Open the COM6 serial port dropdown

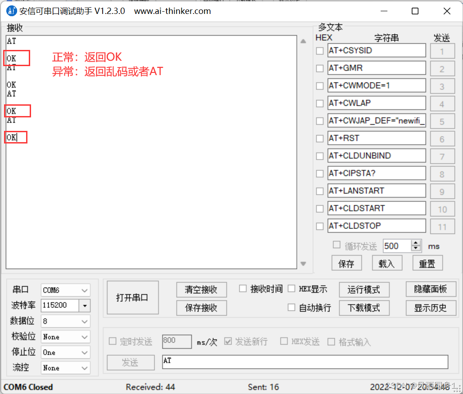(x=84, y=290)
